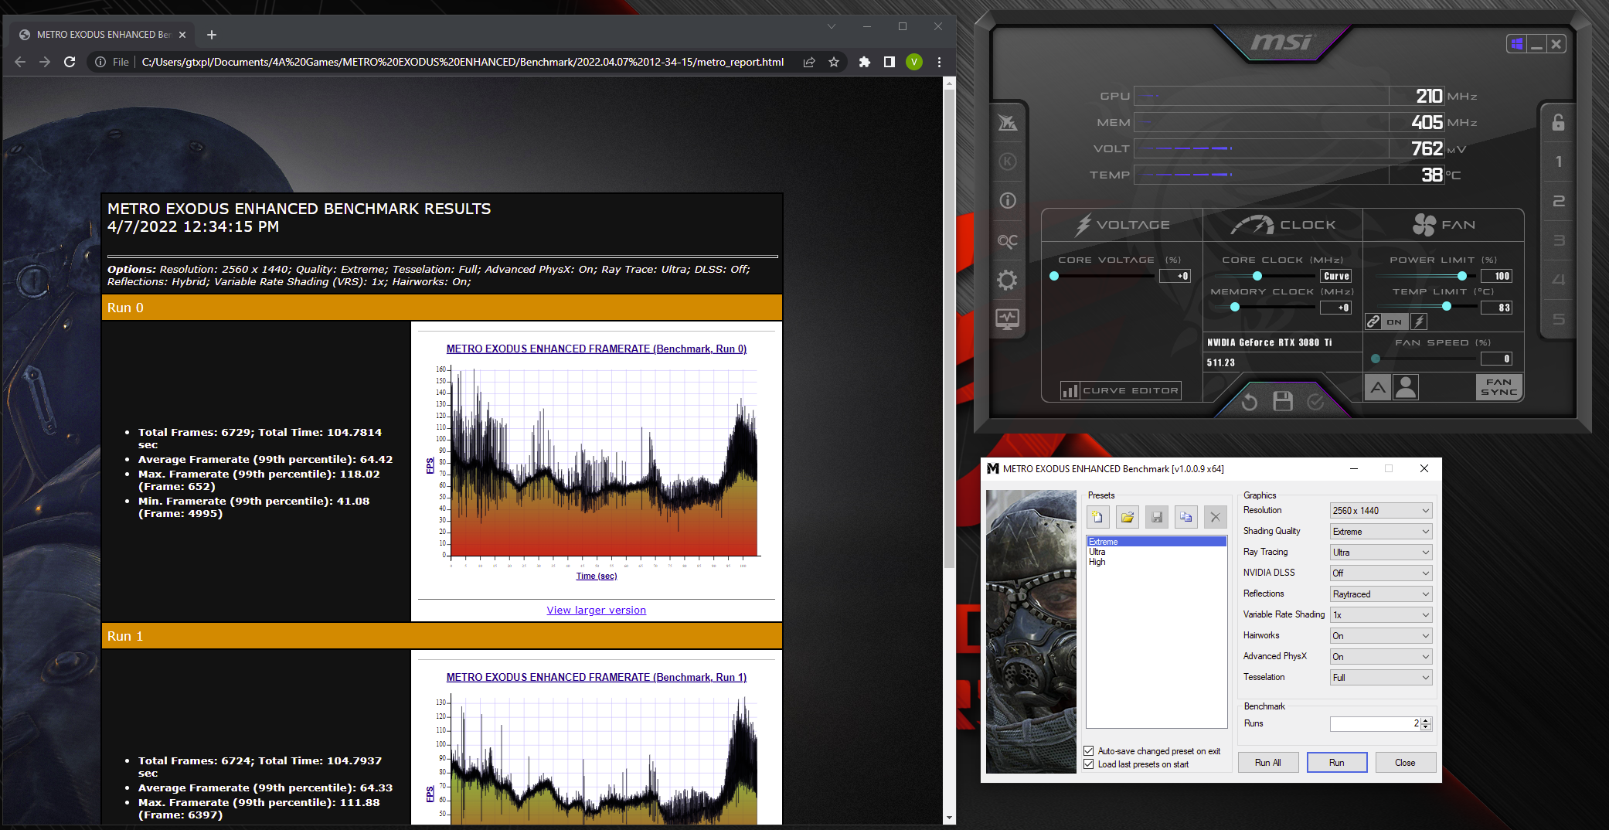Create a new preset in Benchmark window
The image size is (1609, 830).
(x=1098, y=517)
